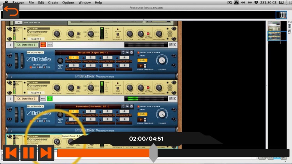Click Volume knob on Darbouka Dr. OctoRex
This screenshot has width=292, height=164.
pyautogui.click(x=162, y=114)
